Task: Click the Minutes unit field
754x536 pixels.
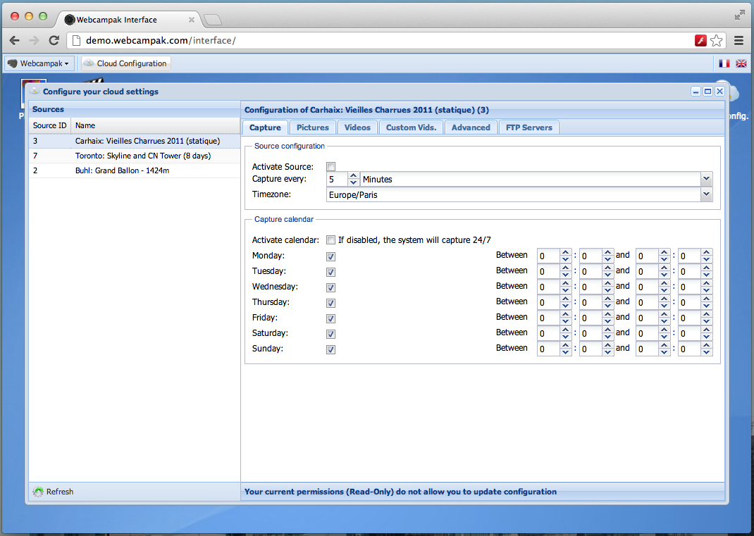Action: click(x=531, y=180)
